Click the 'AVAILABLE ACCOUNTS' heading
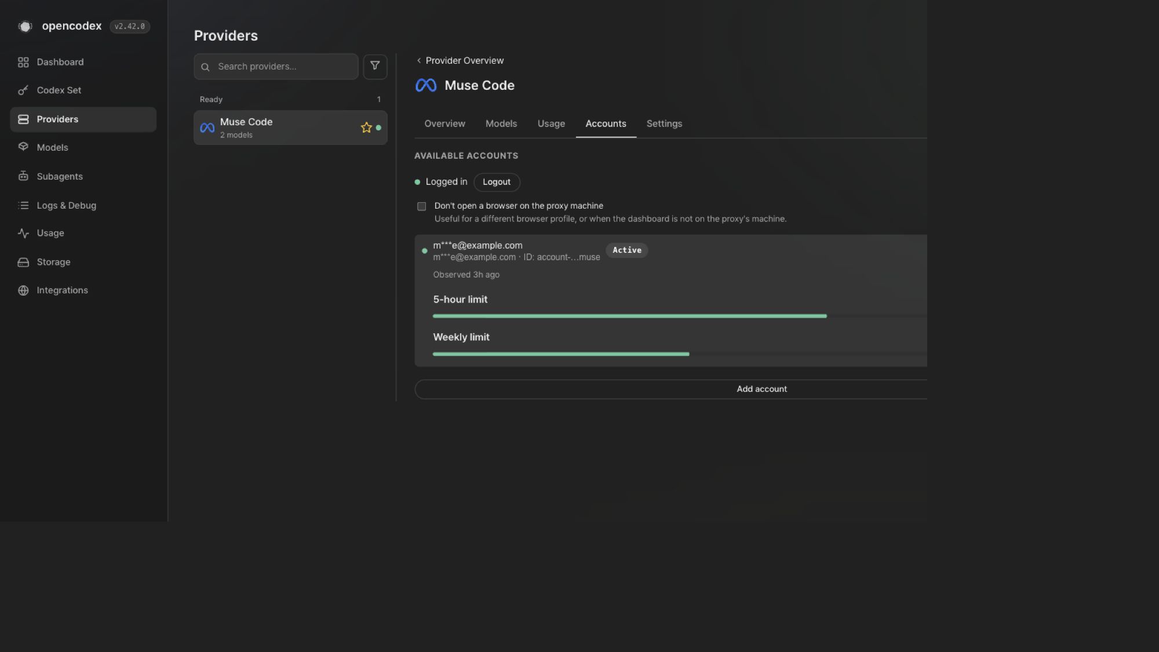This screenshot has height=652, width=1159. [x=466, y=156]
